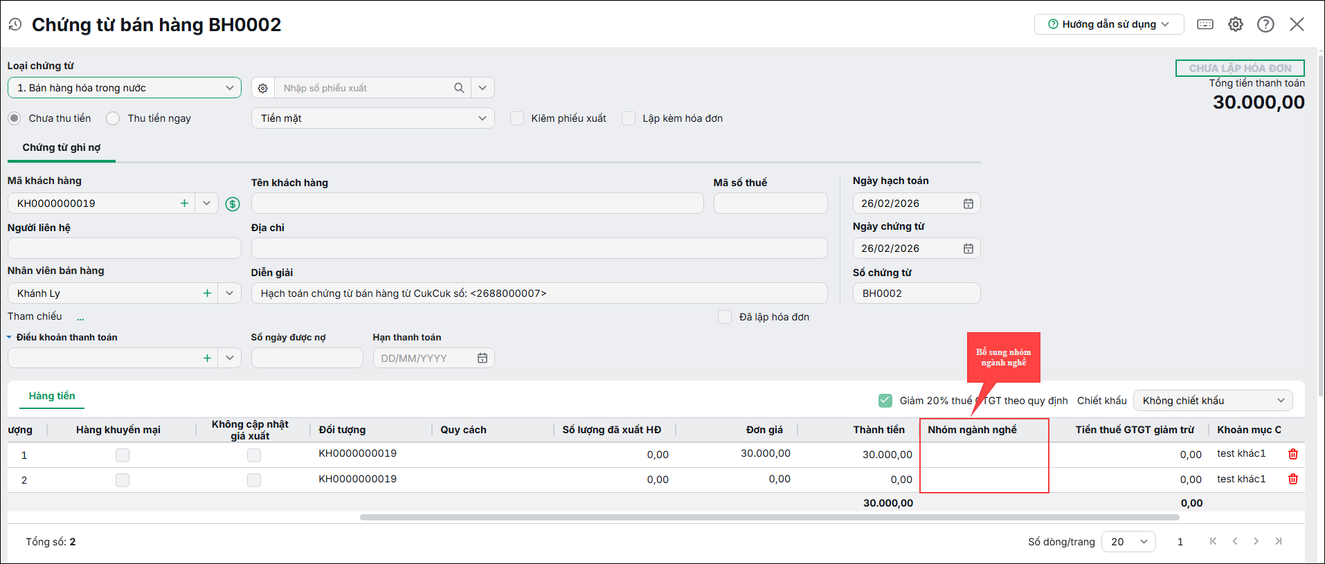Select the Chưa thu tiền radio button
Viewport: 1325px width, 564px height.
point(15,118)
